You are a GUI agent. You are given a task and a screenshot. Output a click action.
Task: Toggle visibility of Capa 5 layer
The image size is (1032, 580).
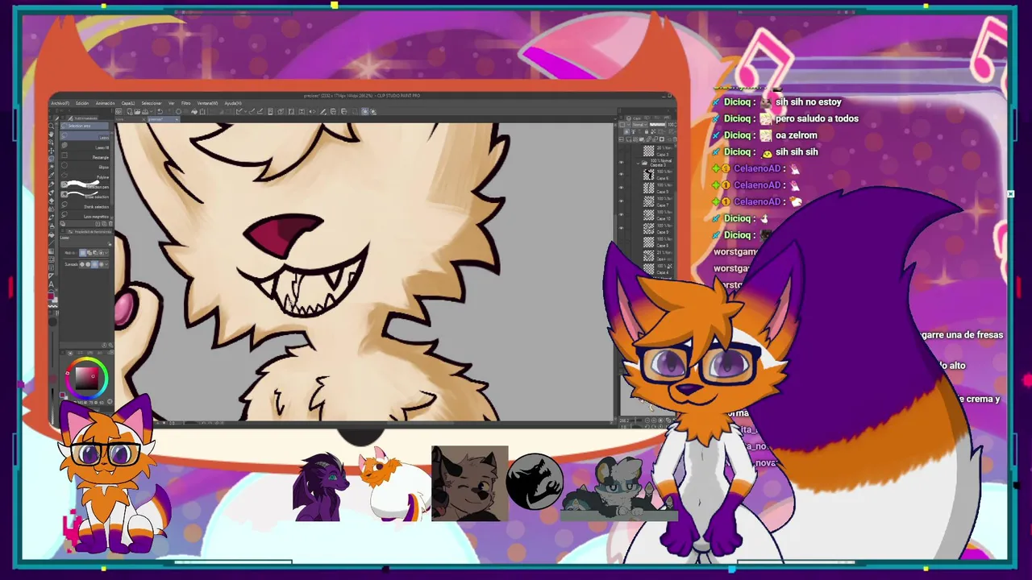point(622,188)
